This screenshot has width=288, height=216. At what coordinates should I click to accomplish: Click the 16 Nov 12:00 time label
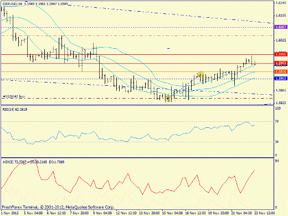coord(196,213)
